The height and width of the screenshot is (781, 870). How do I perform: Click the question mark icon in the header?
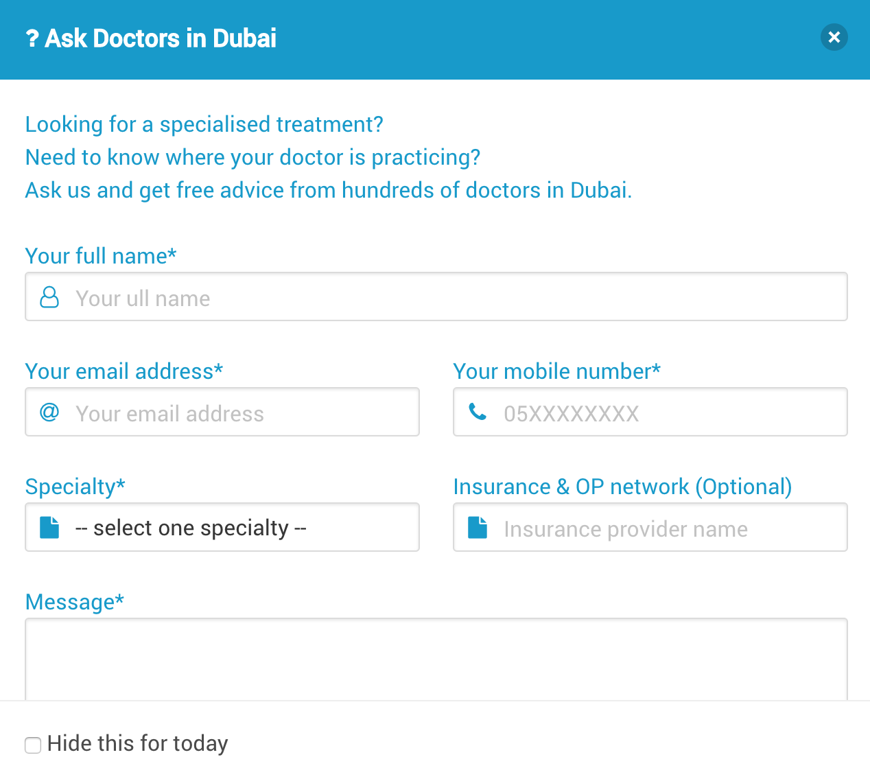(32, 38)
